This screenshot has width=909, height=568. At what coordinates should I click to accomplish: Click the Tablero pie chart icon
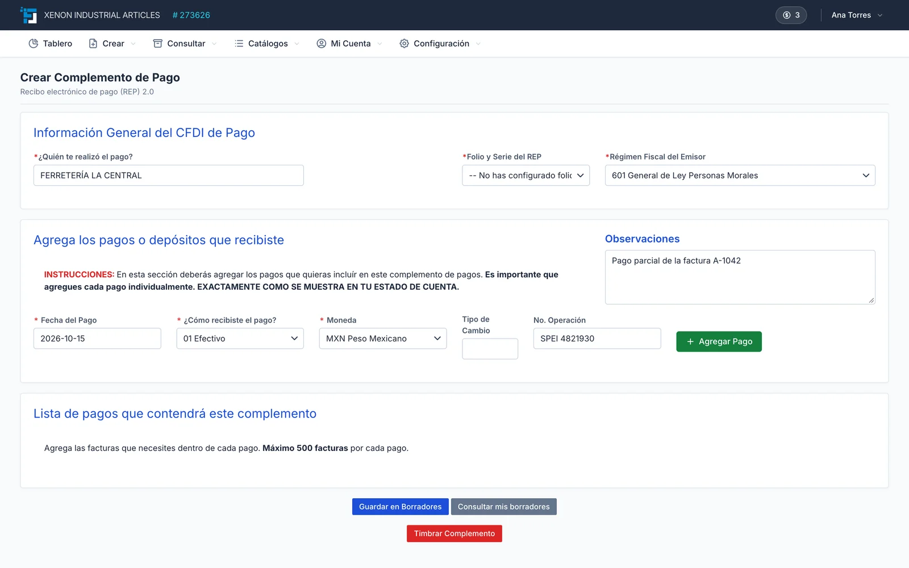tap(34, 44)
